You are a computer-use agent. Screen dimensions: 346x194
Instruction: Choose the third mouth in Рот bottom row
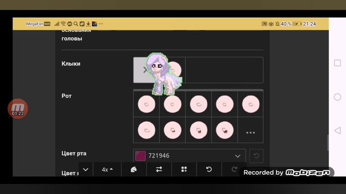pyautogui.click(x=198, y=130)
